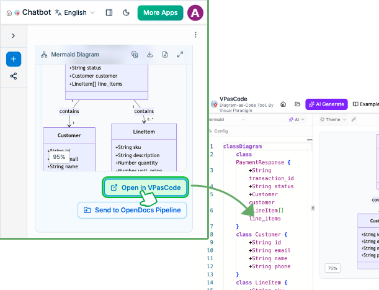This screenshot has height=290, width=379.
Task: Open Examples in VPasCode toolbar
Action: (x=366, y=104)
